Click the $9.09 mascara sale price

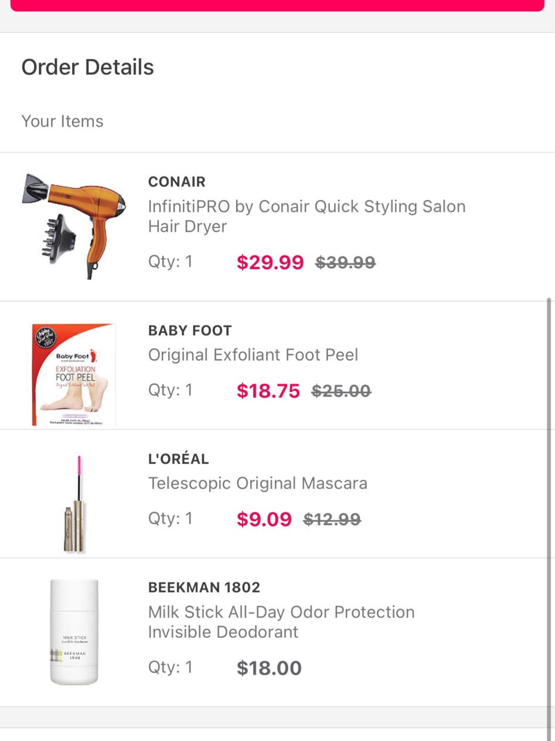coord(264,519)
